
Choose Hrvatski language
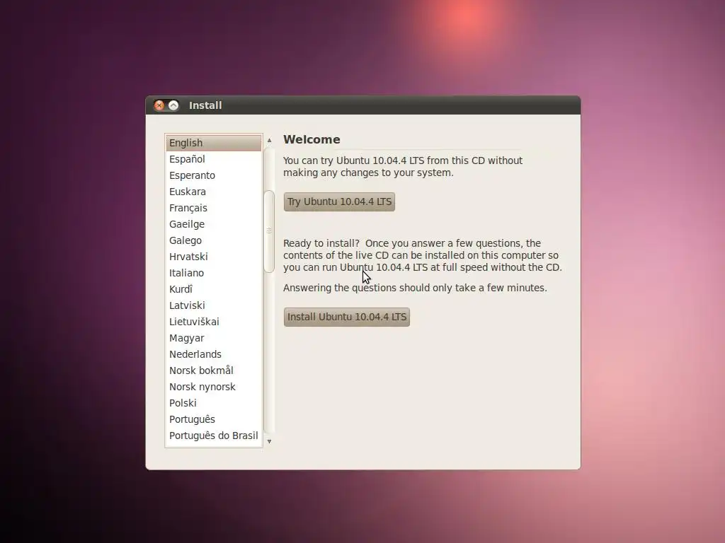214,257
